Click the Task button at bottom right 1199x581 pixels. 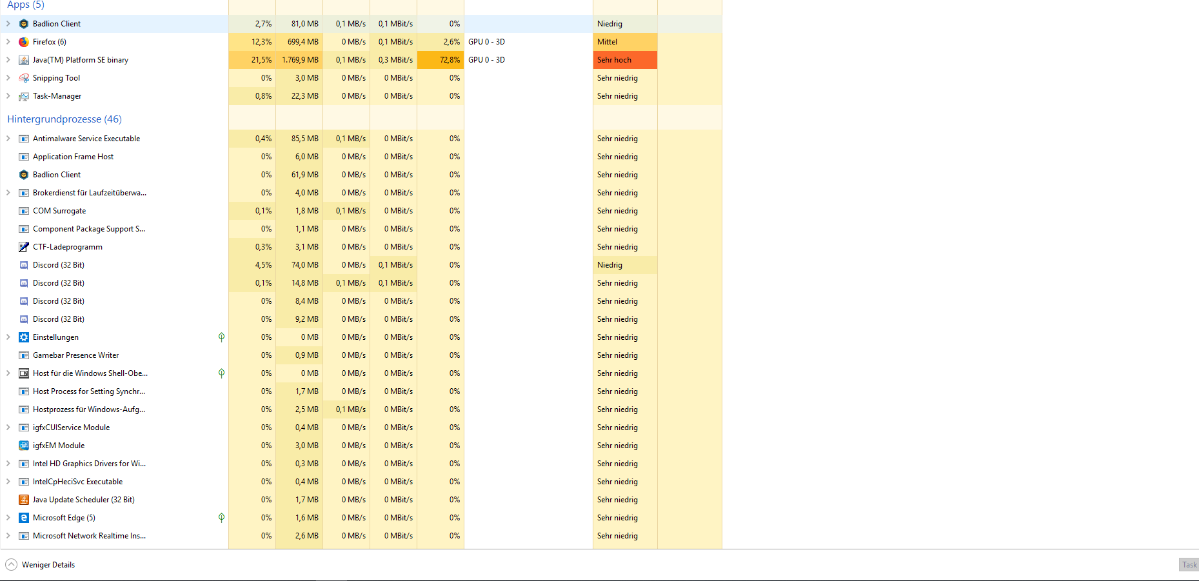1189,565
